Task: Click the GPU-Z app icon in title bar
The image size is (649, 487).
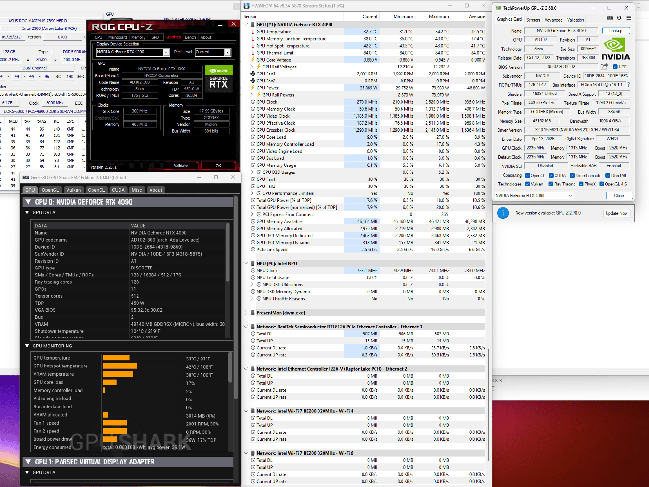Action: [498, 8]
